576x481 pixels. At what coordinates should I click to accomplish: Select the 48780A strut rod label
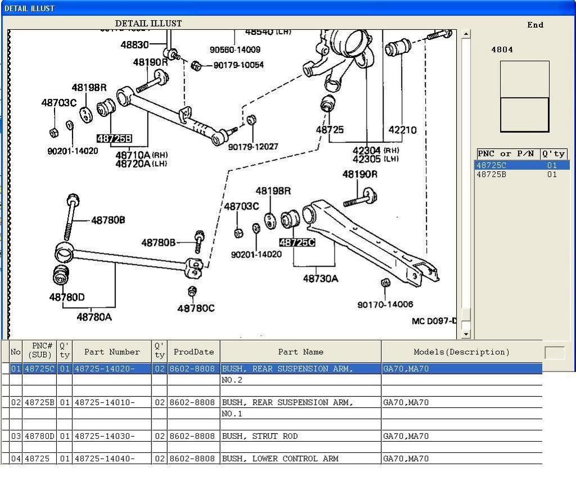point(94,317)
